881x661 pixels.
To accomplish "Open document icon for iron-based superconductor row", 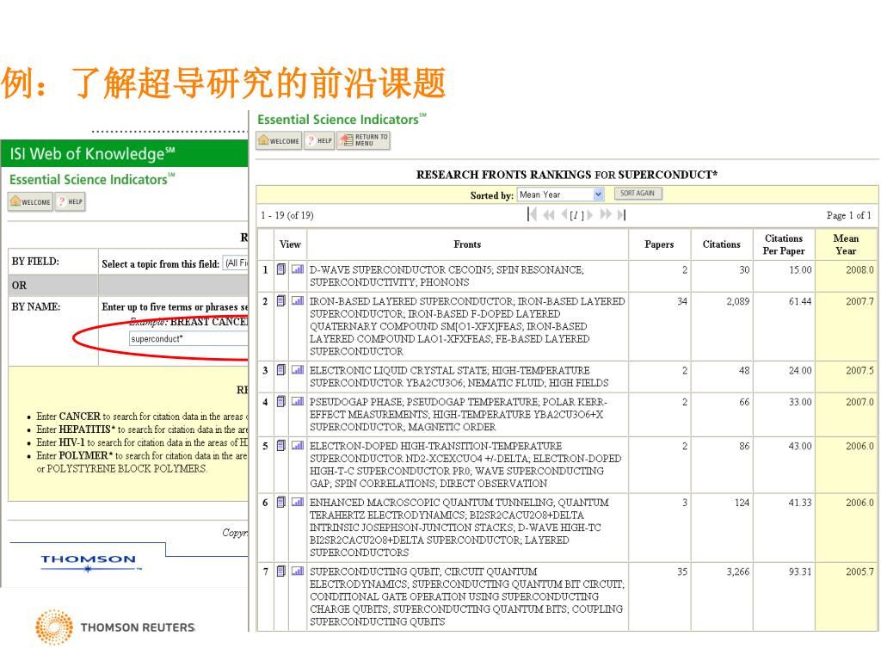I will pos(281,300).
